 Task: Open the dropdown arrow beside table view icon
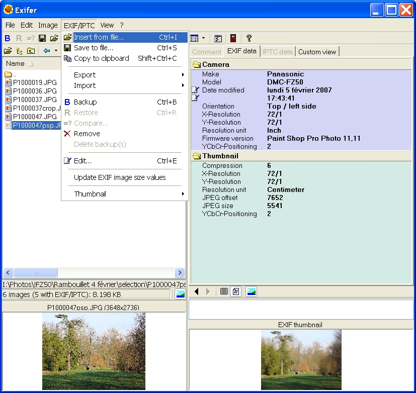click(204, 38)
